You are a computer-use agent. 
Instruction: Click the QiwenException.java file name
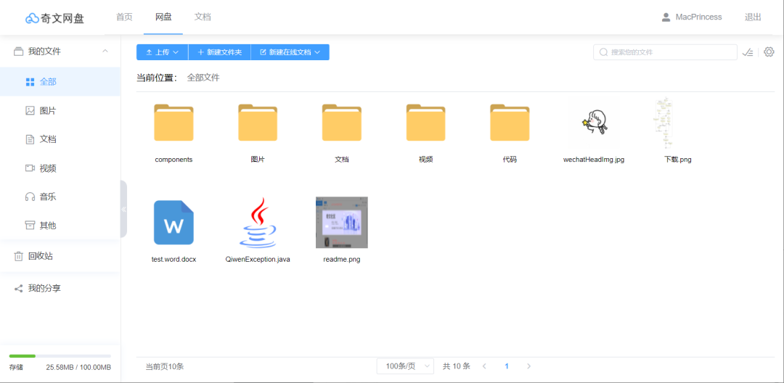click(258, 260)
